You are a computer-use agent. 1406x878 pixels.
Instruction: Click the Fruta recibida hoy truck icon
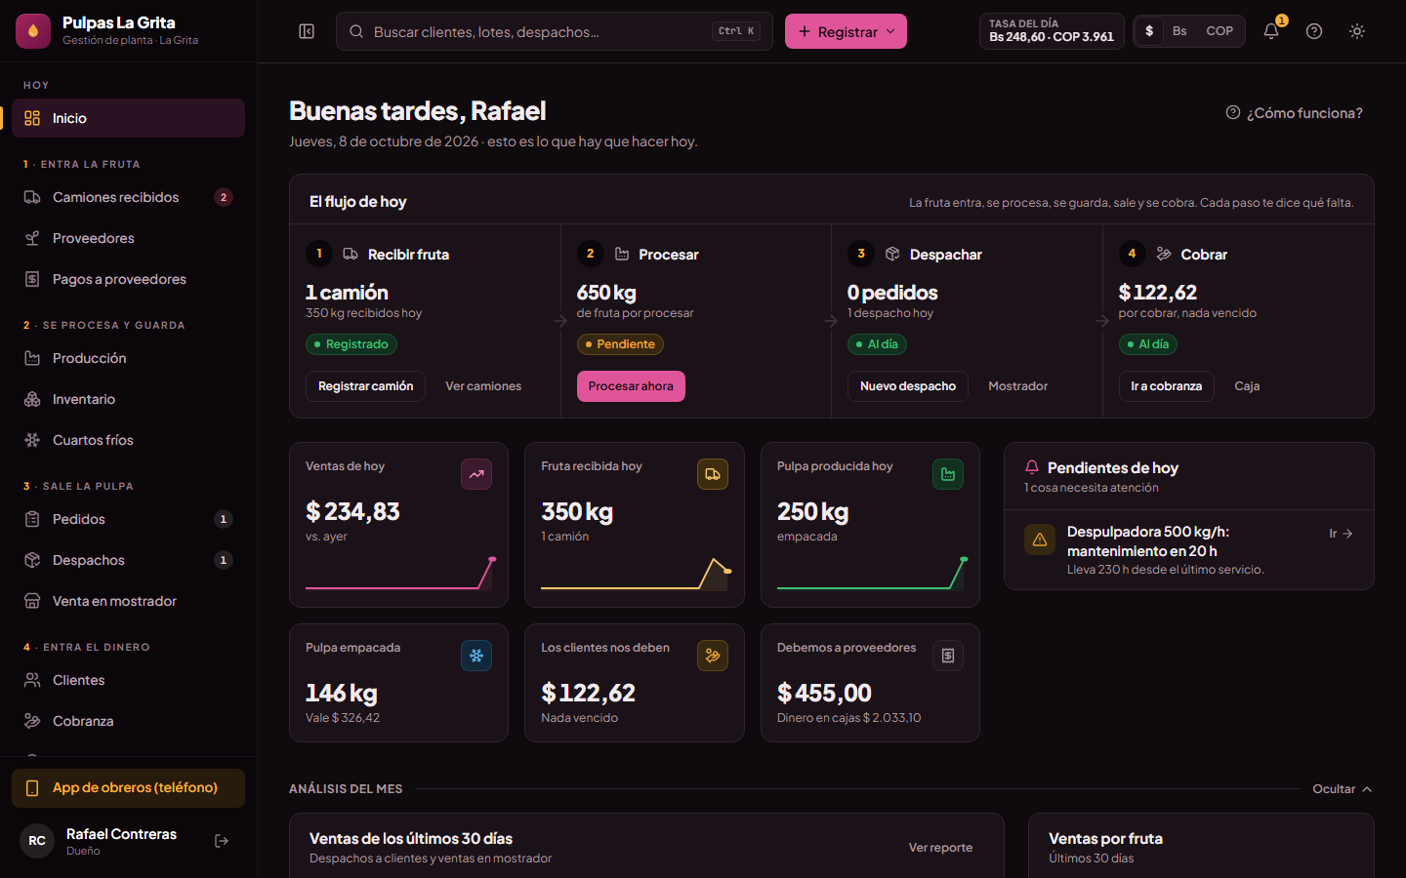(x=713, y=474)
